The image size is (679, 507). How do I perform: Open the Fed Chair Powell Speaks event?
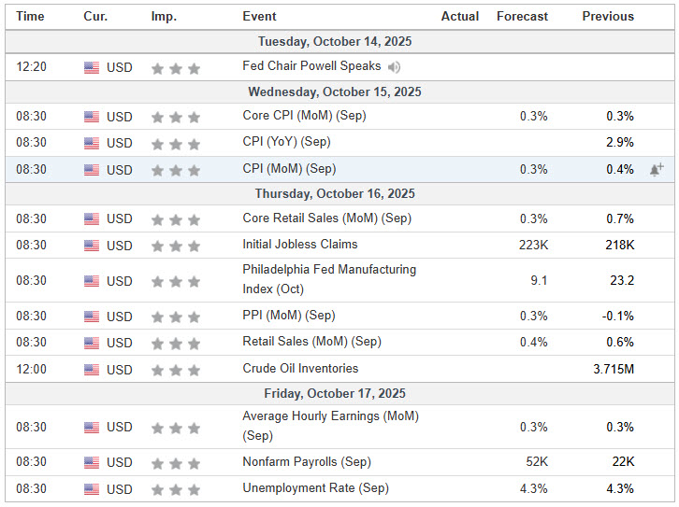pos(311,66)
